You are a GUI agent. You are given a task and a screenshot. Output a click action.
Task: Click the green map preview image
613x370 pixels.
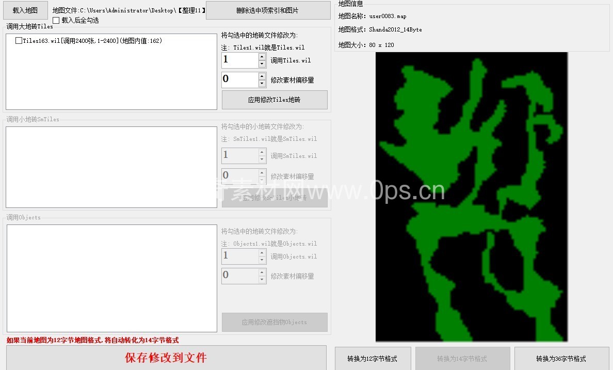click(x=471, y=196)
